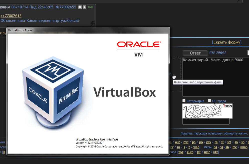Click the Oracle copyright 2014 line
The width and height of the screenshot is (249, 164).
[x=119, y=147]
